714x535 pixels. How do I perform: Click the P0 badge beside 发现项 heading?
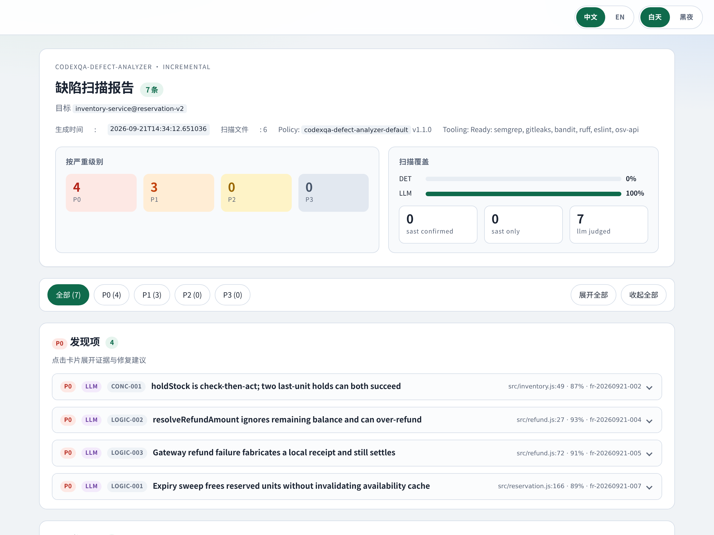point(59,344)
